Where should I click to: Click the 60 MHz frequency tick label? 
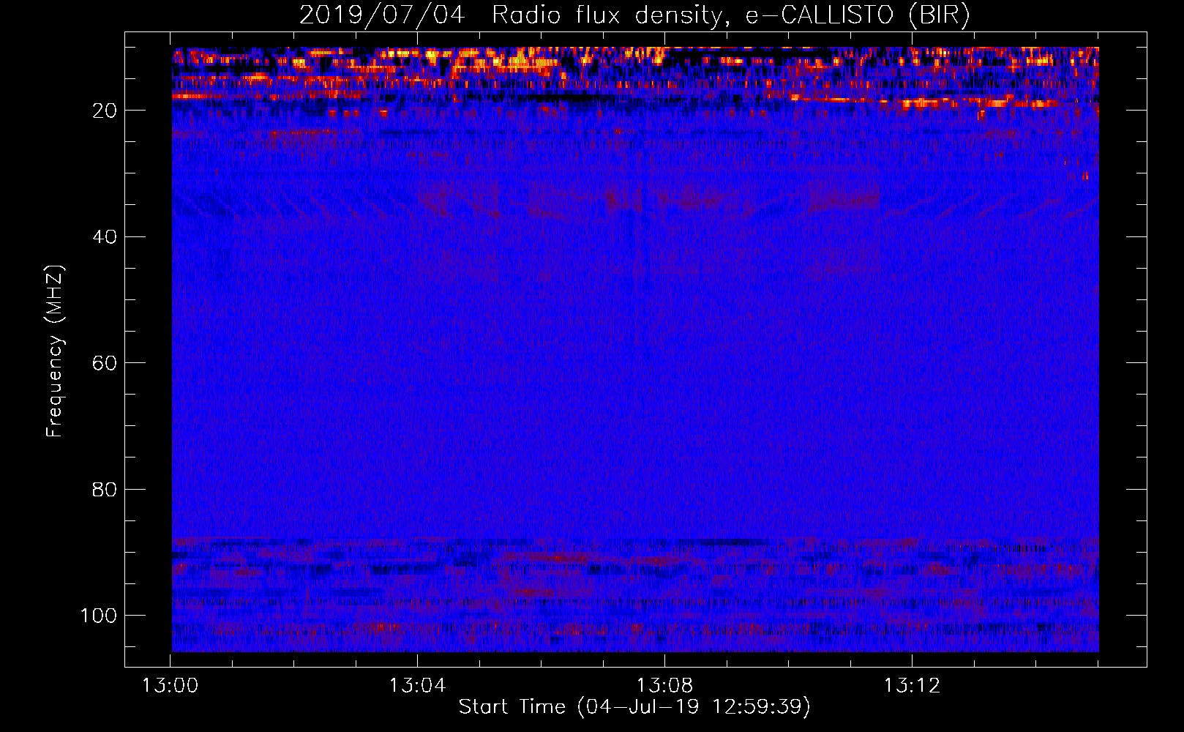(x=105, y=363)
